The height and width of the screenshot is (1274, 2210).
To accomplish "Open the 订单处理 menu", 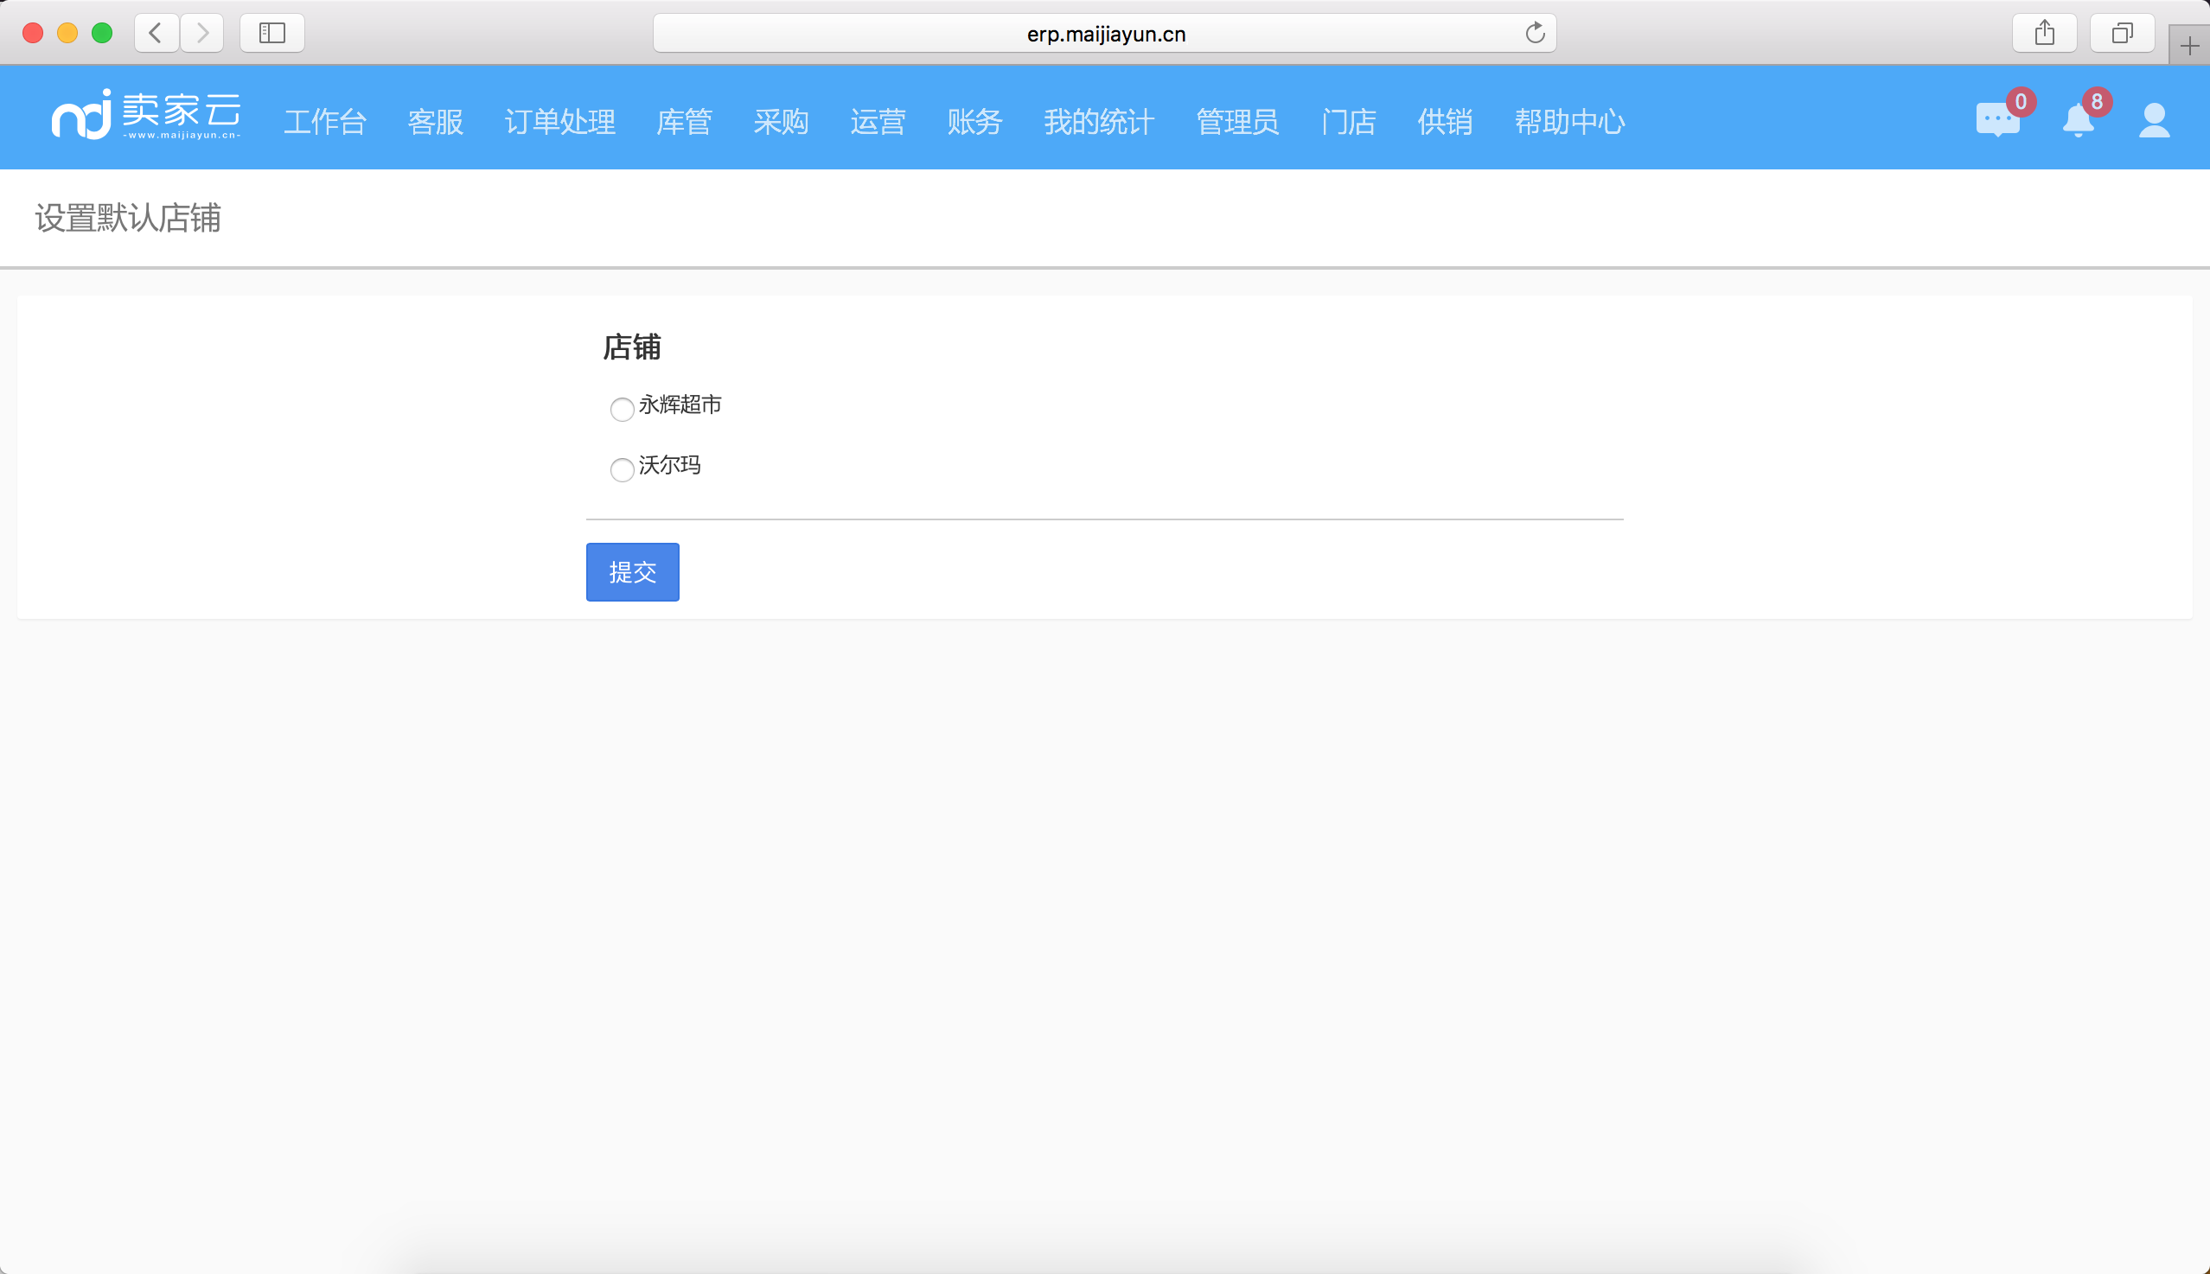I will [560, 122].
